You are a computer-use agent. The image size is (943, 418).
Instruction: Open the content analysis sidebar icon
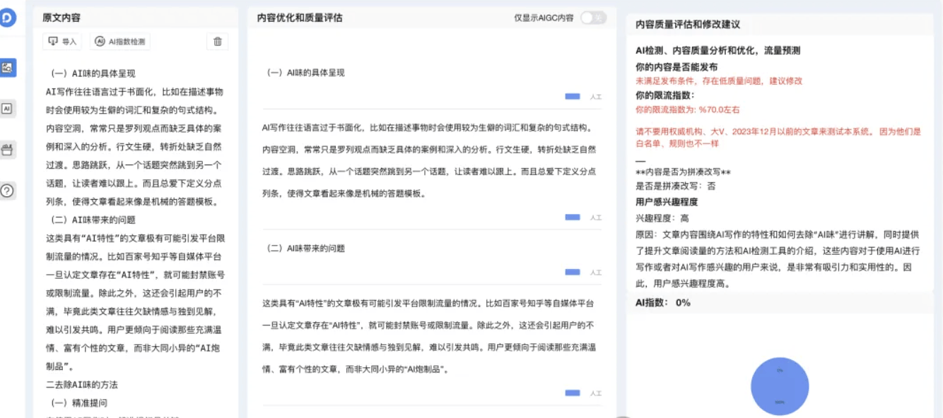coord(8,68)
